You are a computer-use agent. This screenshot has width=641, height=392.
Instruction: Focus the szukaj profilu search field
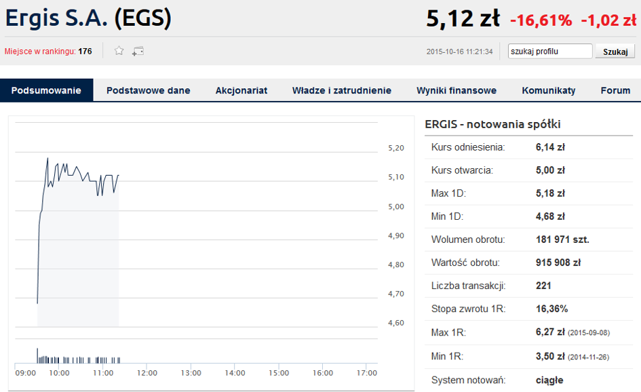pos(550,52)
